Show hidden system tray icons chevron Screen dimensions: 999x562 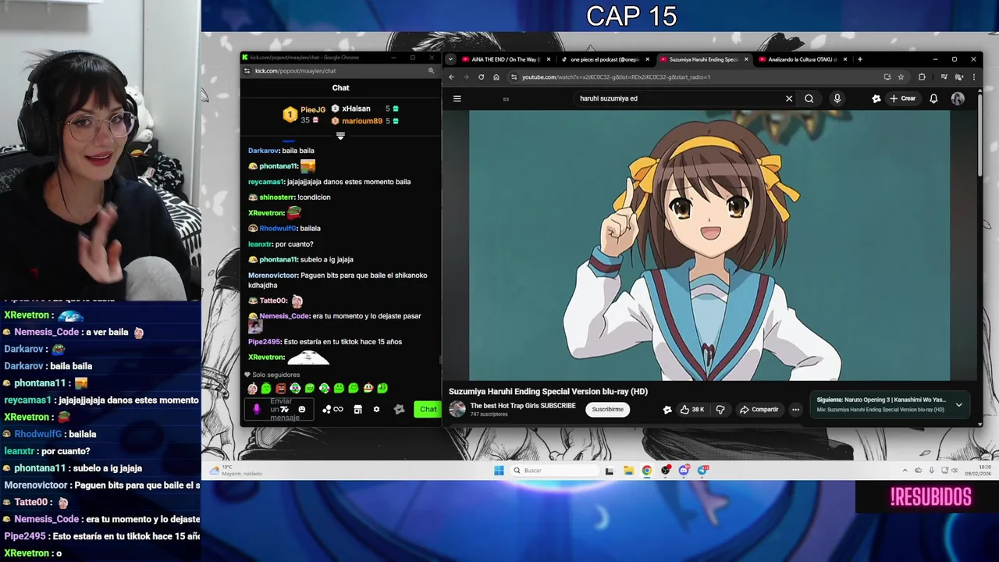coord(905,470)
